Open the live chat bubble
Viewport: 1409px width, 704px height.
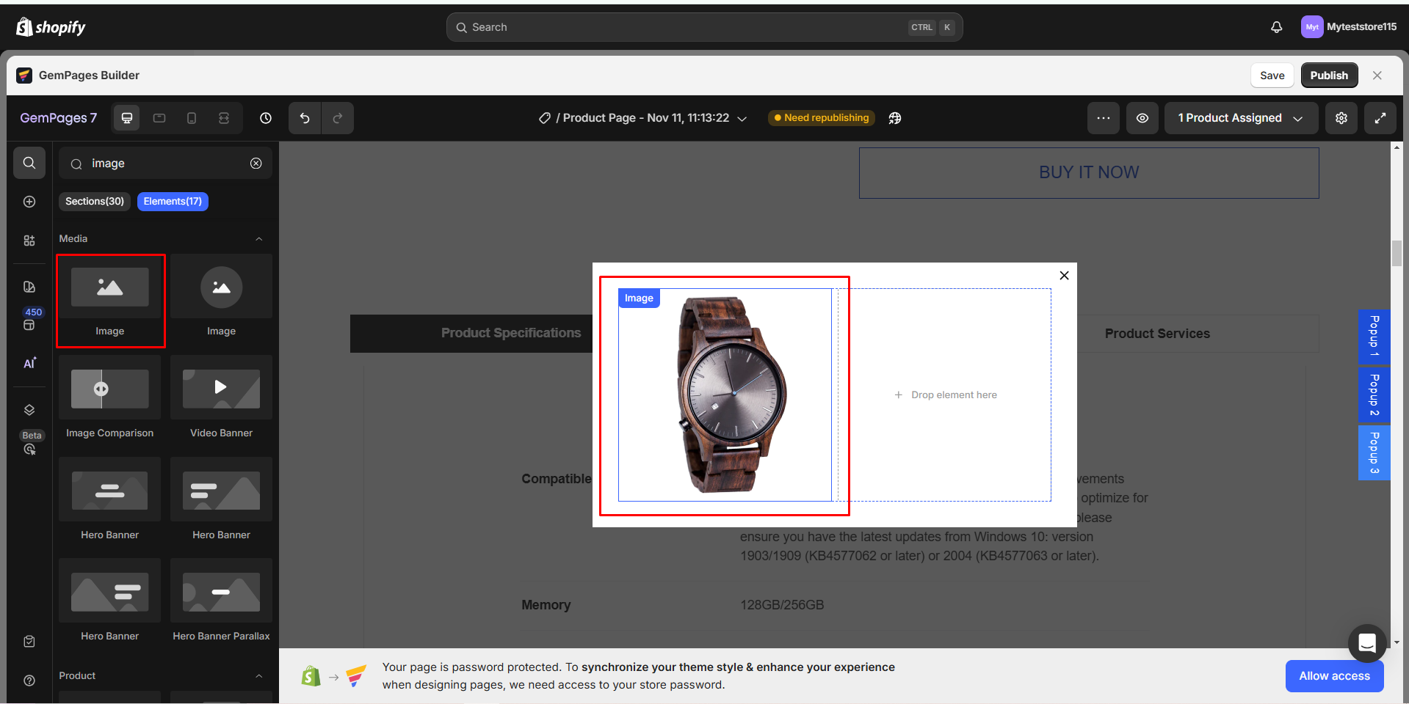pos(1367,643)
